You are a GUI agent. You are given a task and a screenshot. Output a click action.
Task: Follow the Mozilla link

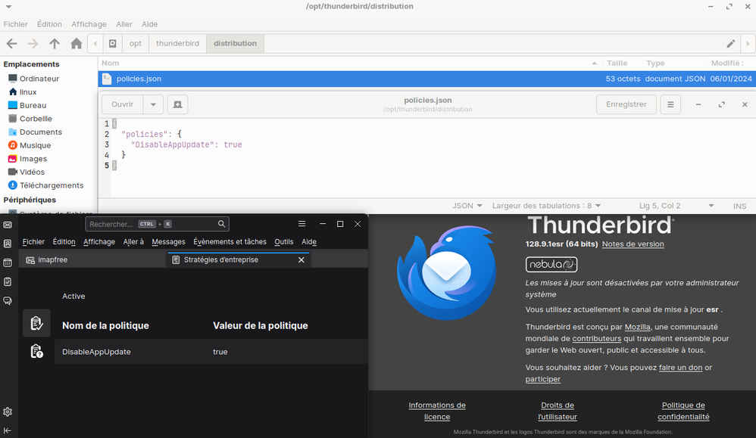tap(637, 327)
